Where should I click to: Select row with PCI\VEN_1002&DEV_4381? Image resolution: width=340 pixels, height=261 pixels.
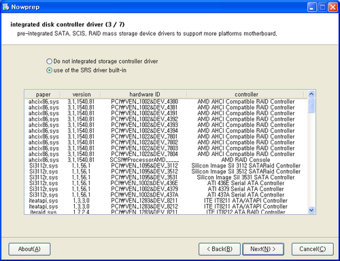pyautogui.click(x=166, y=108)
